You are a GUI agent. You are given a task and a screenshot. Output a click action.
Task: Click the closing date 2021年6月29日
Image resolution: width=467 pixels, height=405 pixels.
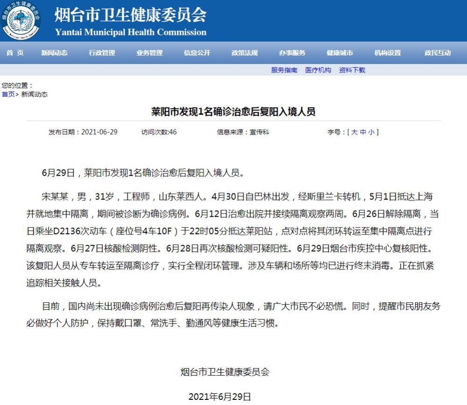[x=220, y=397]
